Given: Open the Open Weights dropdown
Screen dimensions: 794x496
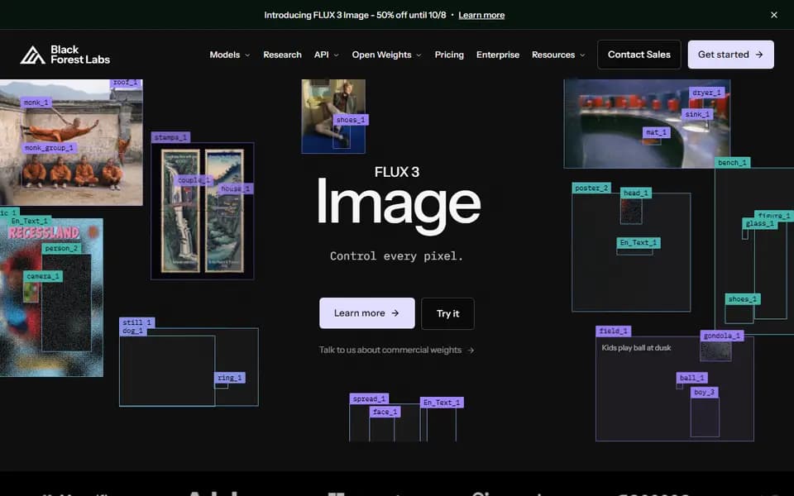Looking at the screenshot, I should pos(386,55).
